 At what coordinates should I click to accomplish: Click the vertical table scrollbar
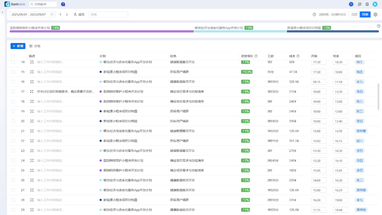[378, 96]
